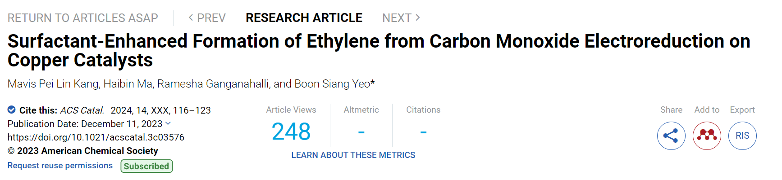The height and width of the screenshot is (180, 782).
Task: Return to Articles ASAP
Action: click(x=83, y=18)
